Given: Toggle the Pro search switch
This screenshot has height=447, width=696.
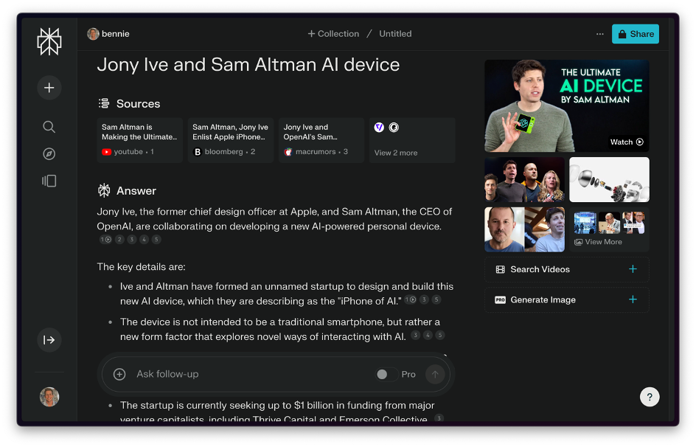Looking at the screenshot, I should click(x=386, y=375).
